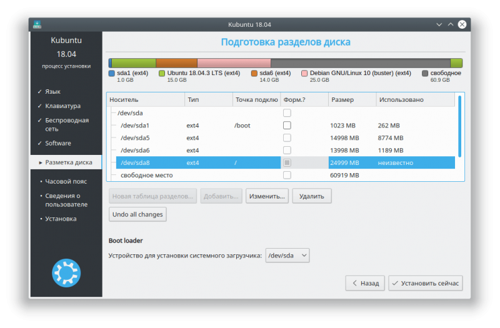Image resolution: width=500 pixels, height=328 pixels.
Task: Click pink Debian GNU/Linux legend swatch
Action: (x=304, y=73)
